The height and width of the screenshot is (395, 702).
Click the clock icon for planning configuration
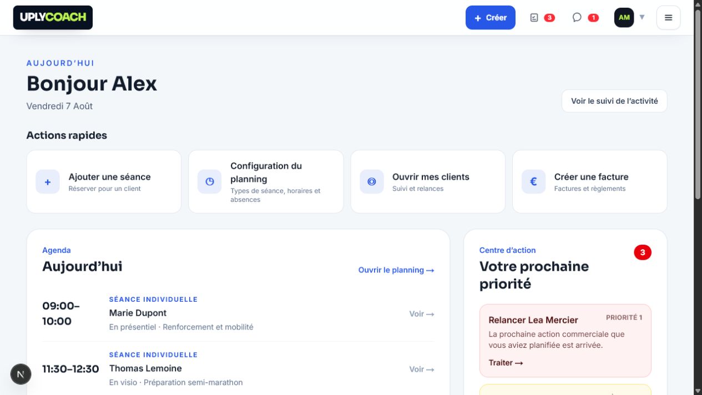[x=210, y=181]
